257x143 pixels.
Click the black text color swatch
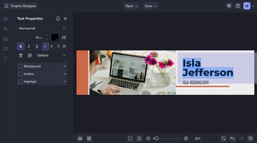coord(55,37)
